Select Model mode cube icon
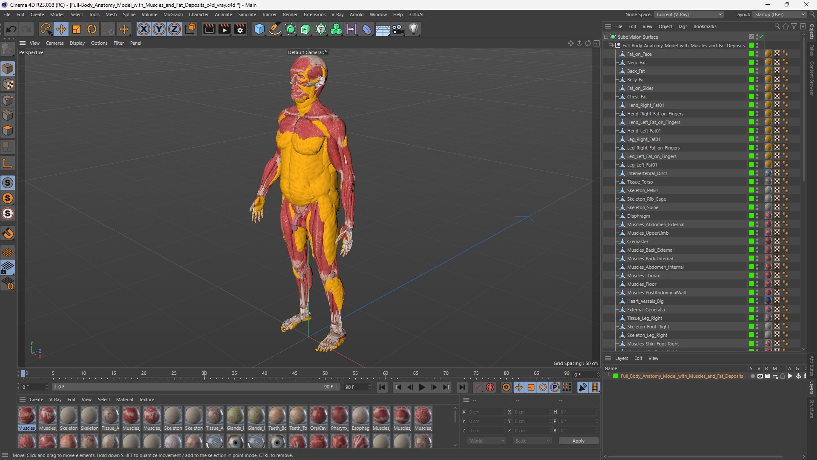 tap(8, 69)
